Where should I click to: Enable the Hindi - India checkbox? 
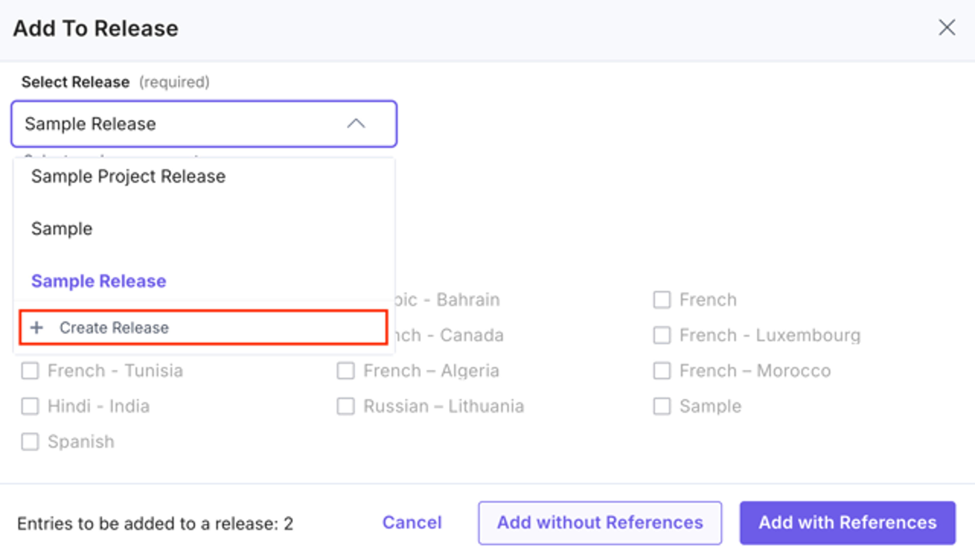(30, 406)
